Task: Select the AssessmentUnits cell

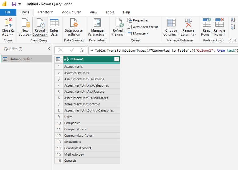Action: (x=91, y=73)
